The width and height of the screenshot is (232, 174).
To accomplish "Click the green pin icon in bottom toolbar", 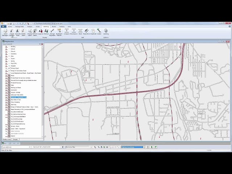I will (152, 147).
